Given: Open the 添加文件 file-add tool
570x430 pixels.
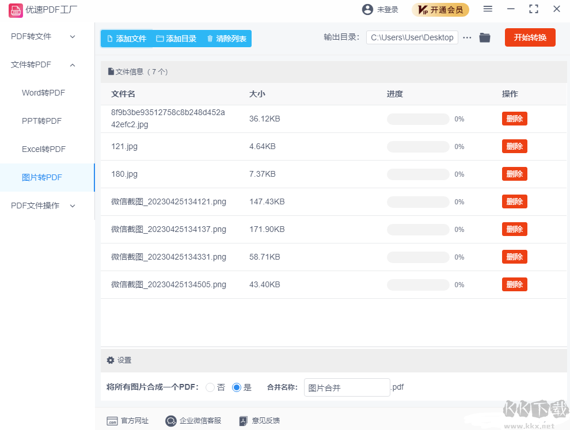Looking at the screenshot, I should (x=126, y=37).
